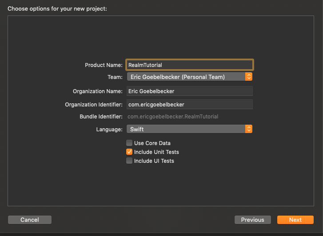This screenshot has height=236, width=323.
Task: Open the Language popup showing Swift
Action: pyautogui.click(x=189, y=129)
